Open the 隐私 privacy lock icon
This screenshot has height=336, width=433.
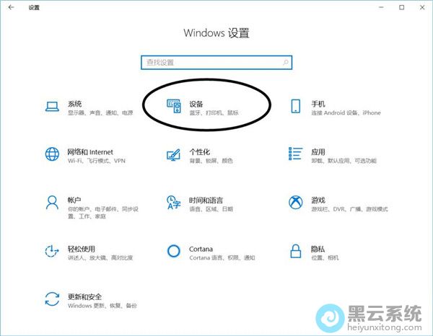(x=295, y=251)
